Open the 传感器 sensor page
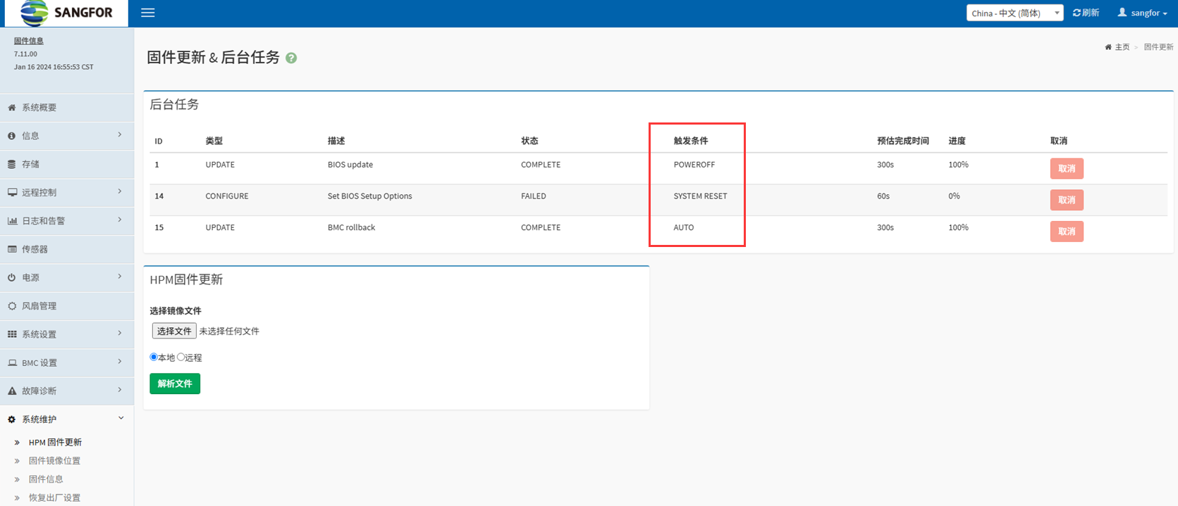1178x506 pixels. (35, 249)
